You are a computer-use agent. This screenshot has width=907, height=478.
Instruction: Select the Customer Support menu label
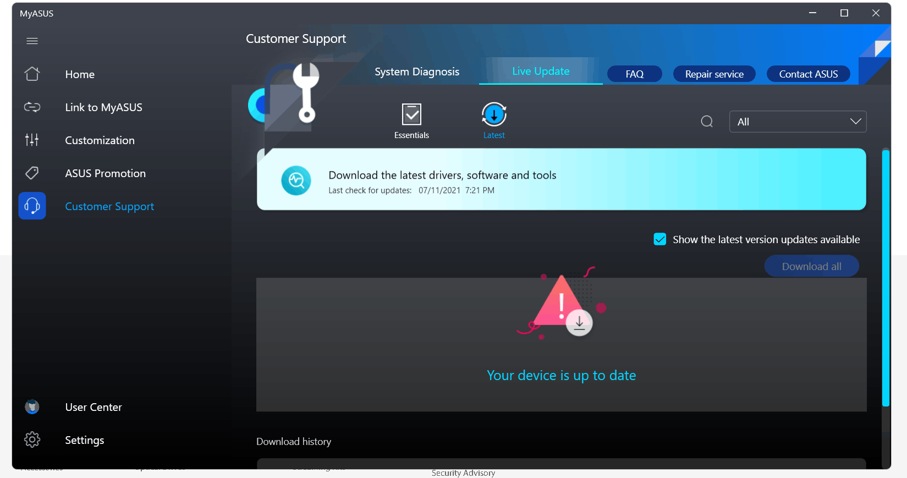tap(109, 206)
